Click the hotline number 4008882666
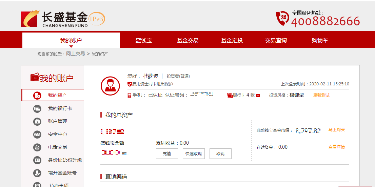Screen dimensions: 375x187 pos(325,21)
